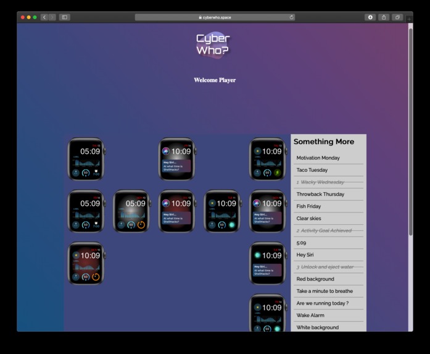Viewport: 430px width, 354px height.
Task: Click the crossed-out Wacky Wednesday entry
Action: [328, 182]
